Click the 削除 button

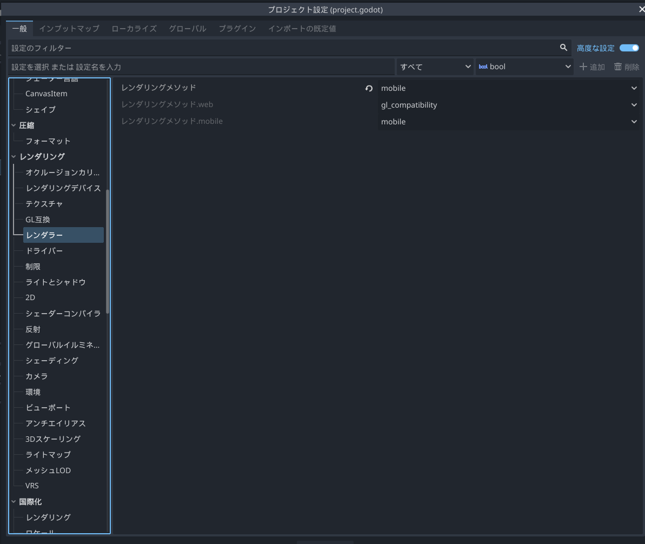[627, 67]
